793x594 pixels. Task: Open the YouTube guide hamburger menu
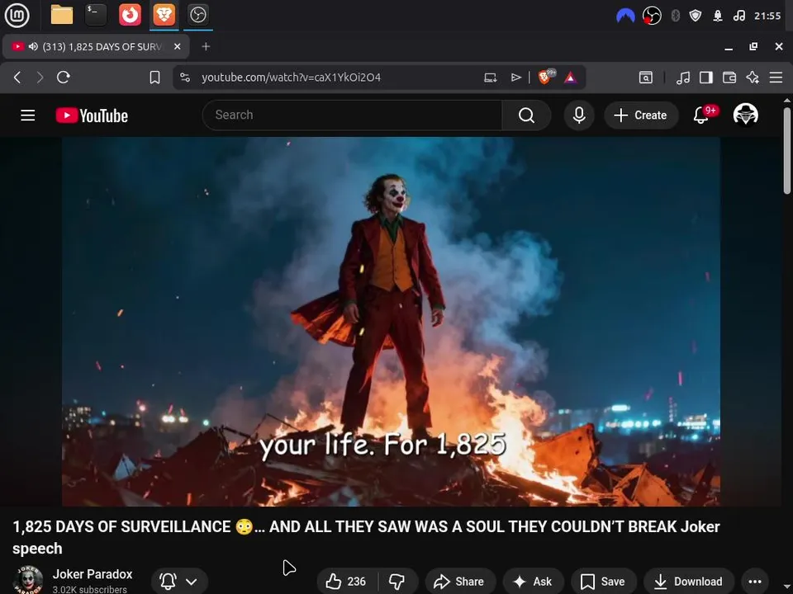[x=28, y=115]
